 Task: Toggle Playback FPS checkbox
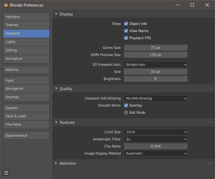click(126, 38)
